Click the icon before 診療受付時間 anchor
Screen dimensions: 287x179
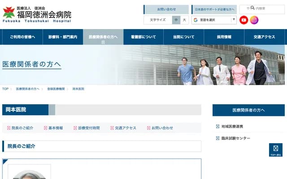click(x=75, y=128)
